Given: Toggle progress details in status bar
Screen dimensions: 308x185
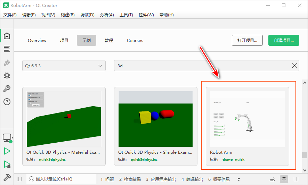Looking at the screenshot, I should pos(273,179).
